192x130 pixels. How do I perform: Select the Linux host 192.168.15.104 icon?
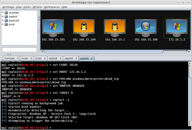click(x=84, y=28)
